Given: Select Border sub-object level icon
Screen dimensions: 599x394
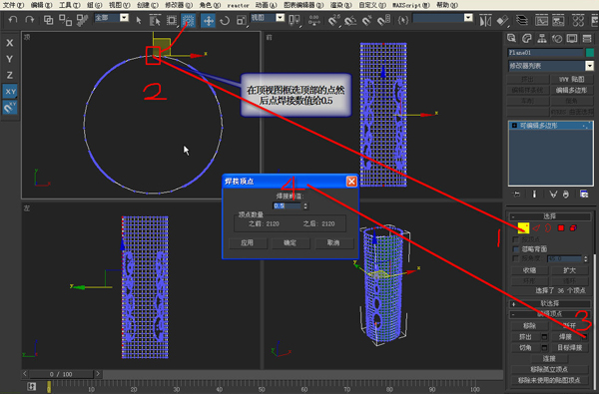Looking at the screenshot, I should 548,228.
